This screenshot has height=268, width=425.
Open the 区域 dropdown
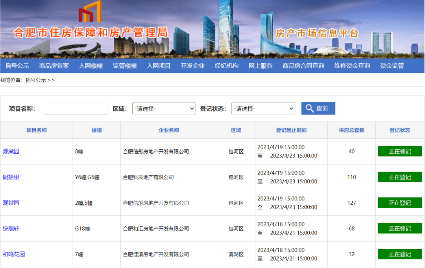click(x=164, y=108)
